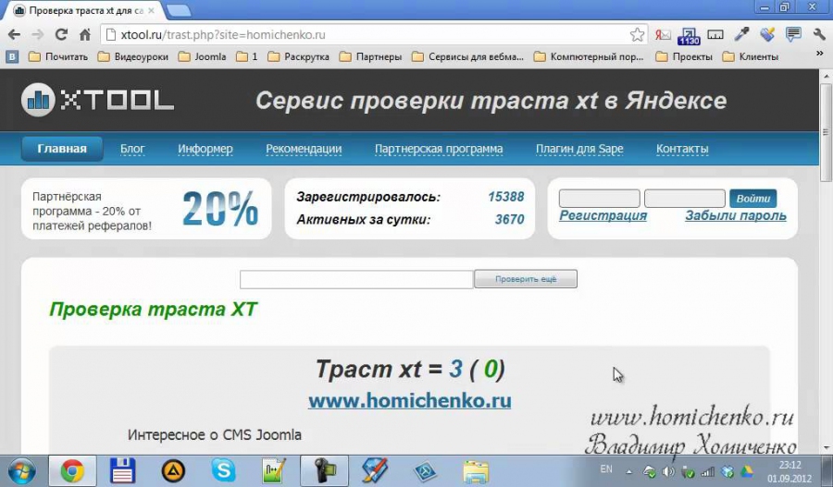Launch AIMP from the taskbar
833x487 pixels.
[173, 471]
